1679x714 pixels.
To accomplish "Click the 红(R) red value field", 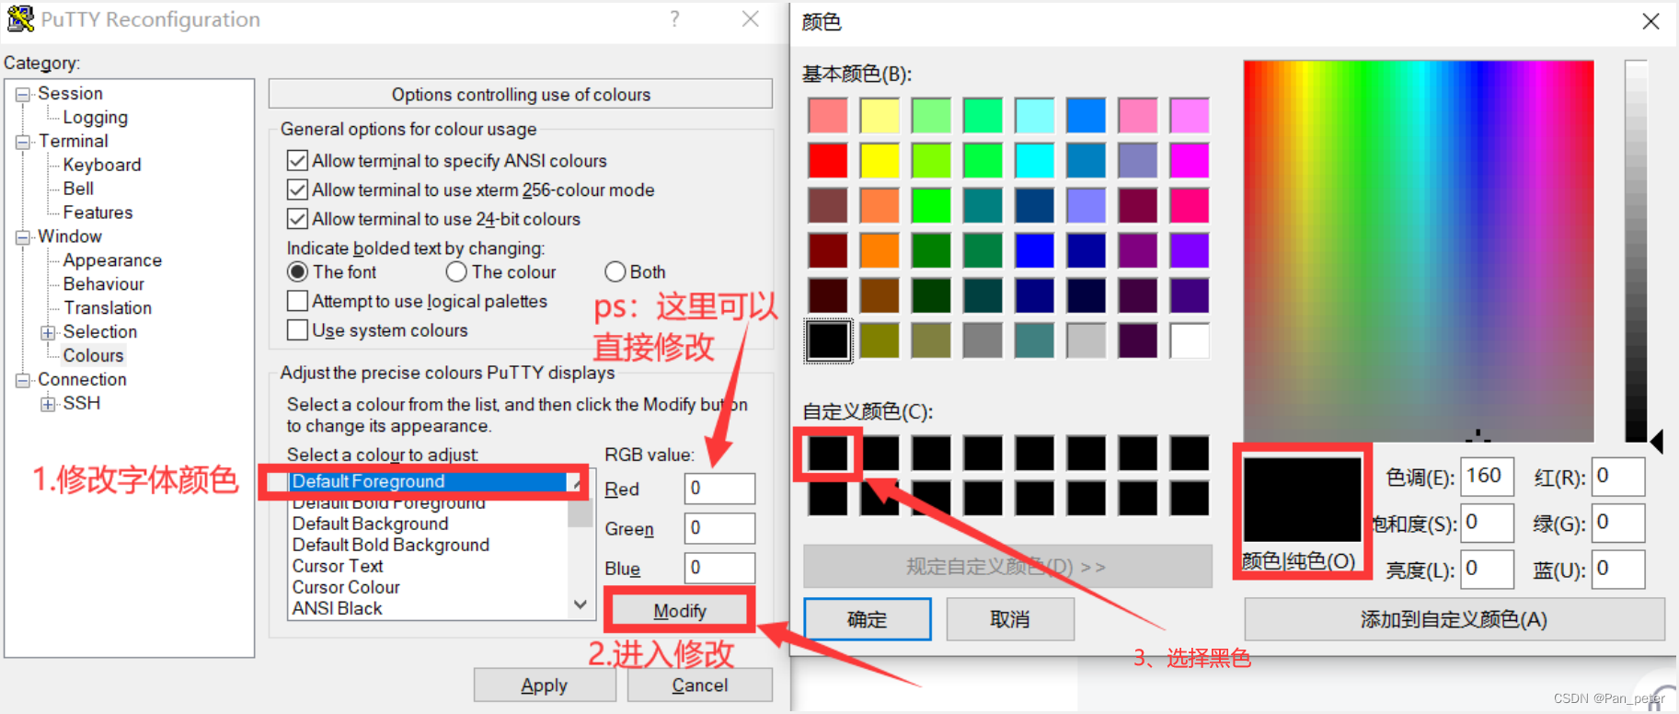I will click(1618, 477).
